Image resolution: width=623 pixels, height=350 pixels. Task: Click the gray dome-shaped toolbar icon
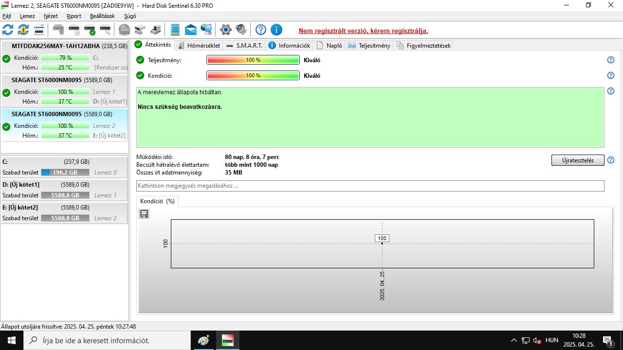(125, 30)
